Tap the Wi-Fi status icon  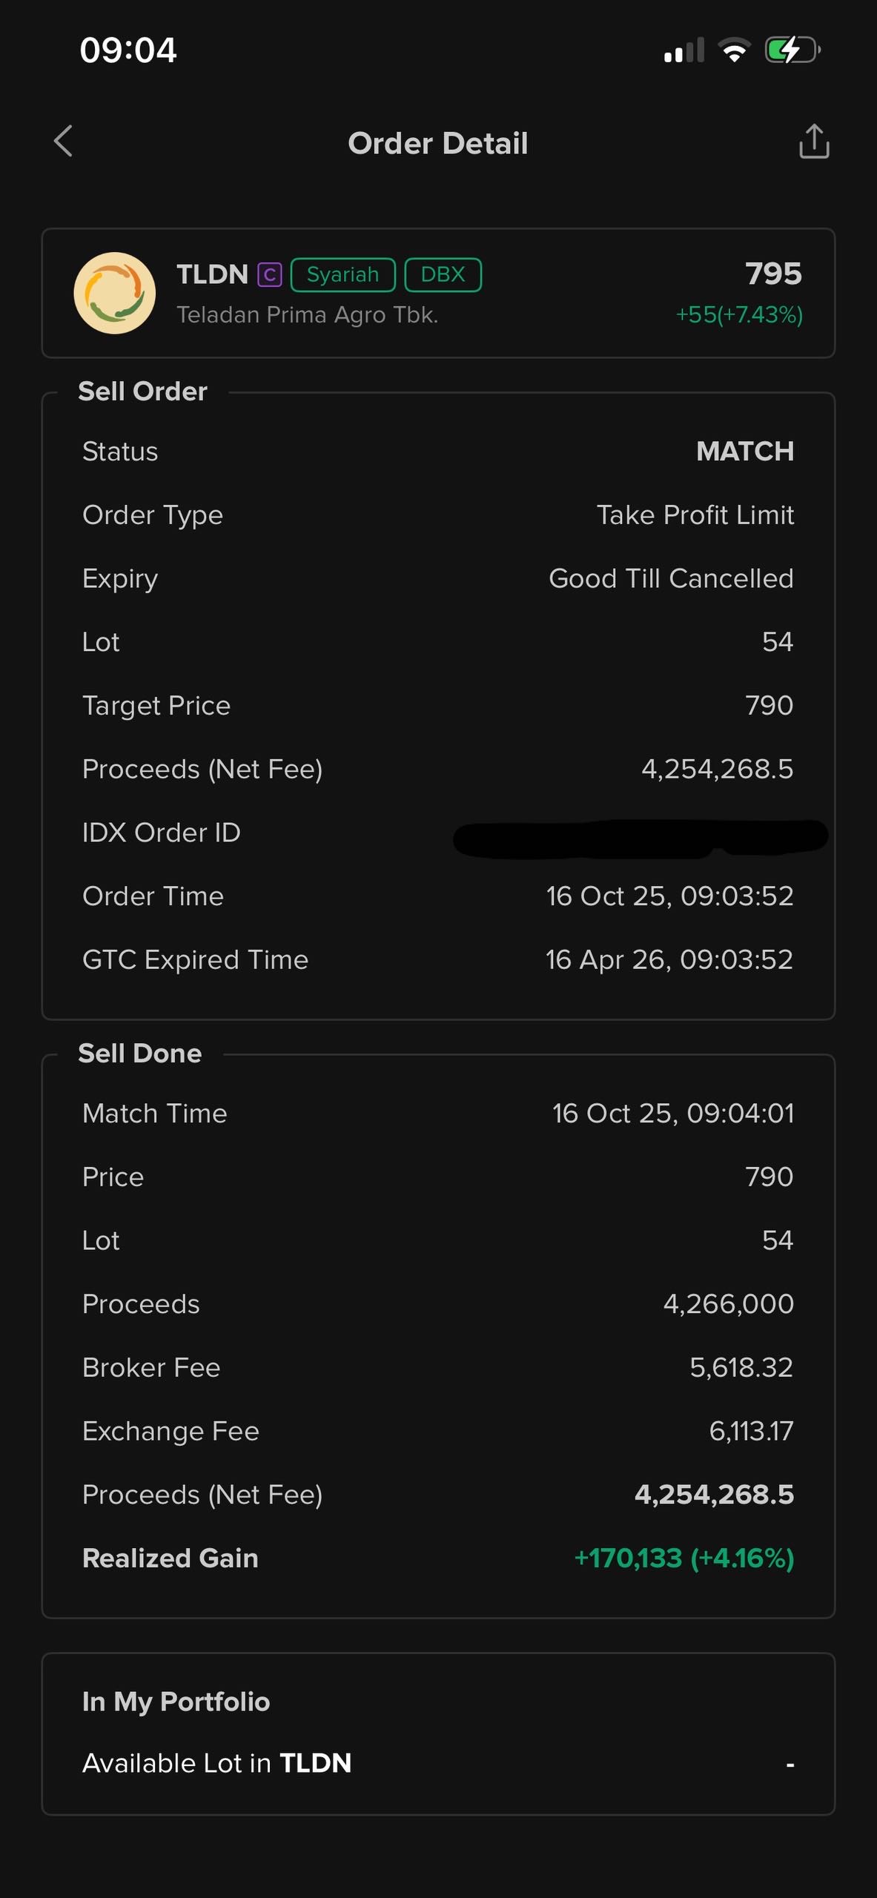(734, 50)
